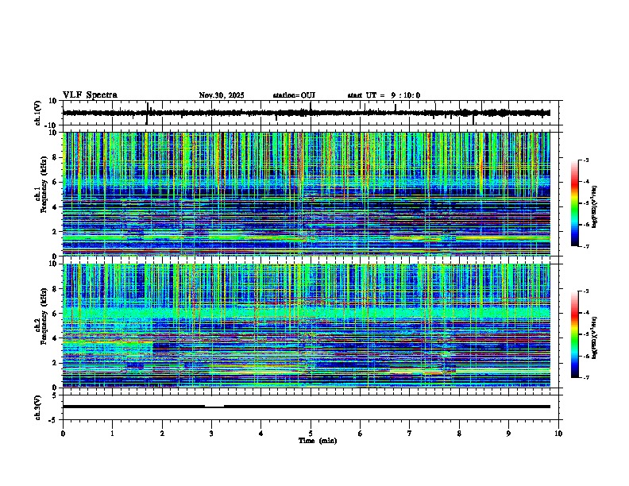Click the time axis tick label "5"

pyautogui.click(x=311, y=434)
